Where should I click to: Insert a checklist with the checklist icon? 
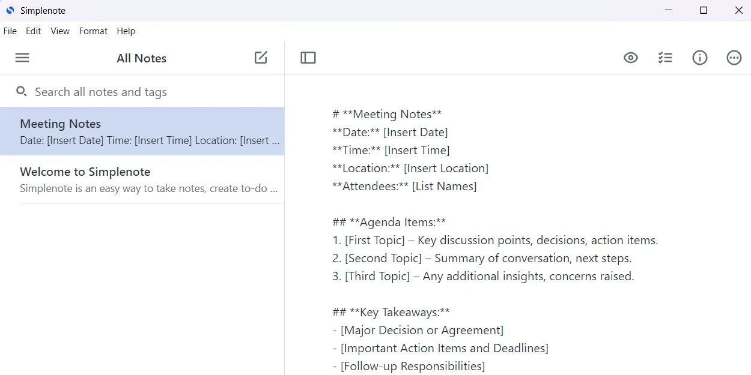coord(665,58)
